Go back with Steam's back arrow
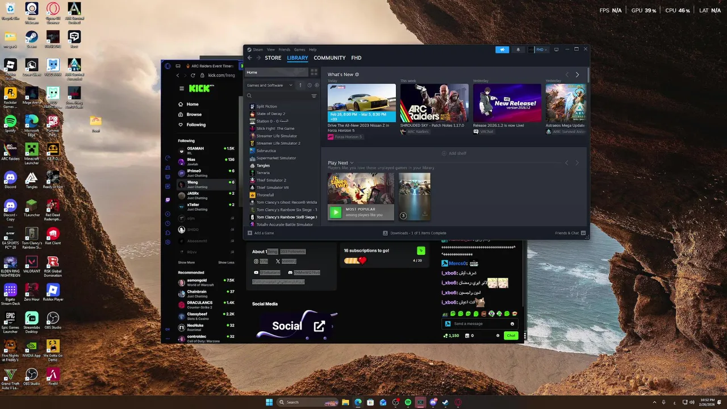 pos(249,58)
